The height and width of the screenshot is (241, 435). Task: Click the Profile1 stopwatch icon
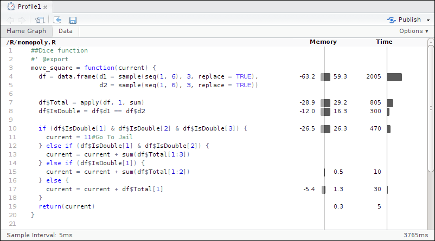10,7
